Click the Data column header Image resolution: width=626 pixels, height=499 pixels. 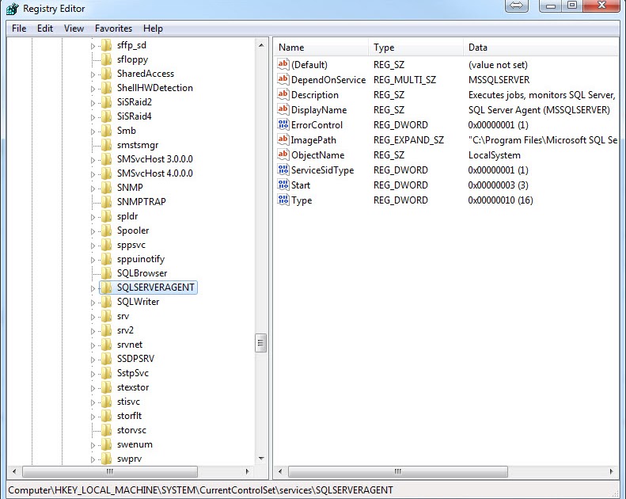(x=541, y=48)
